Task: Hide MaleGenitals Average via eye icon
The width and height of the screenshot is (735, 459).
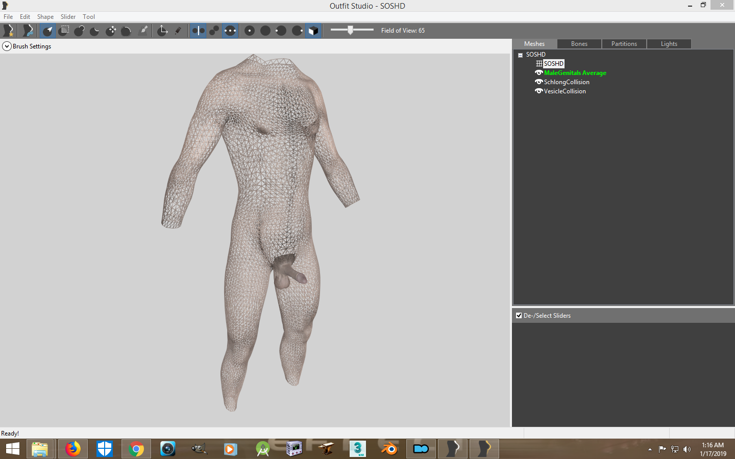Action: click(538, 73)
